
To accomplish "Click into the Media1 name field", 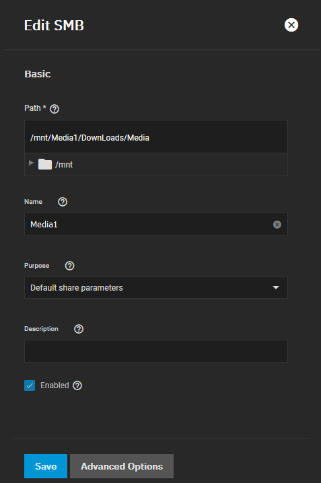I will (149, 224).
